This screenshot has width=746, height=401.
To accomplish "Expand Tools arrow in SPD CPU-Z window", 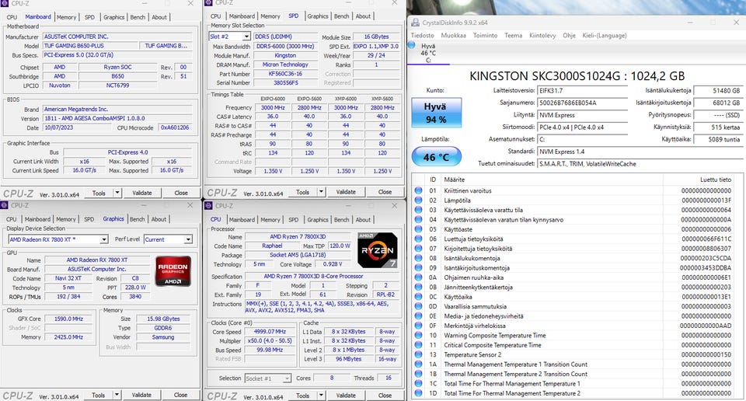I will click(321, 193).
